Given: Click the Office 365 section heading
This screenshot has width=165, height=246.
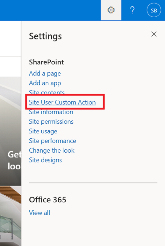Looking at the screenshot, I should pyautogui.click(x=47, y=200).
